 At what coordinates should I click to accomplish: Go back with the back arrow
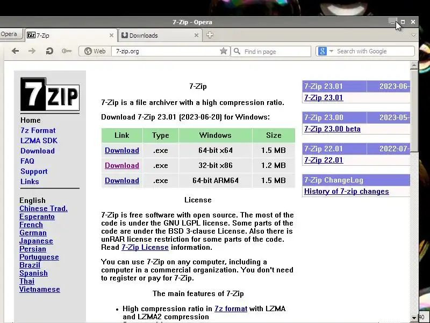pos(16,51)
